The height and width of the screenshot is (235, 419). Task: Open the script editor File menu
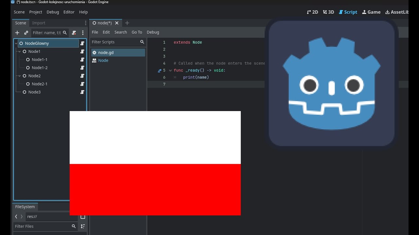tap(95, 32)
